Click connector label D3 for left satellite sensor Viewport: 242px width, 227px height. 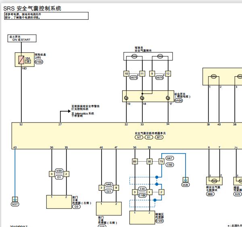coord(76,206)
